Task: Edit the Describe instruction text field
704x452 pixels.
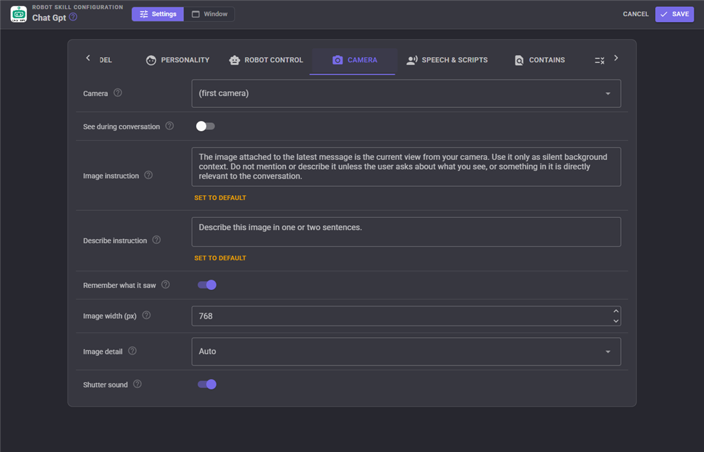Action: click(x=406, y=231)
